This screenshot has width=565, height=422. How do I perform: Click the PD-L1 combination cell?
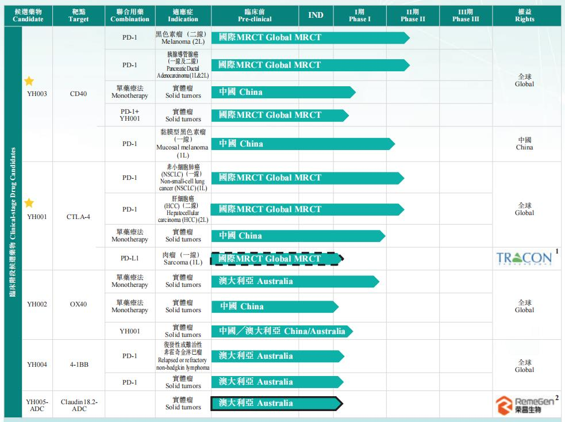coord(129,259)
